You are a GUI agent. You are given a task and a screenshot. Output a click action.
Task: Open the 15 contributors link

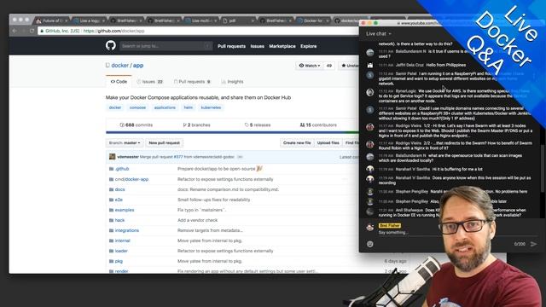tap(318, 125)
